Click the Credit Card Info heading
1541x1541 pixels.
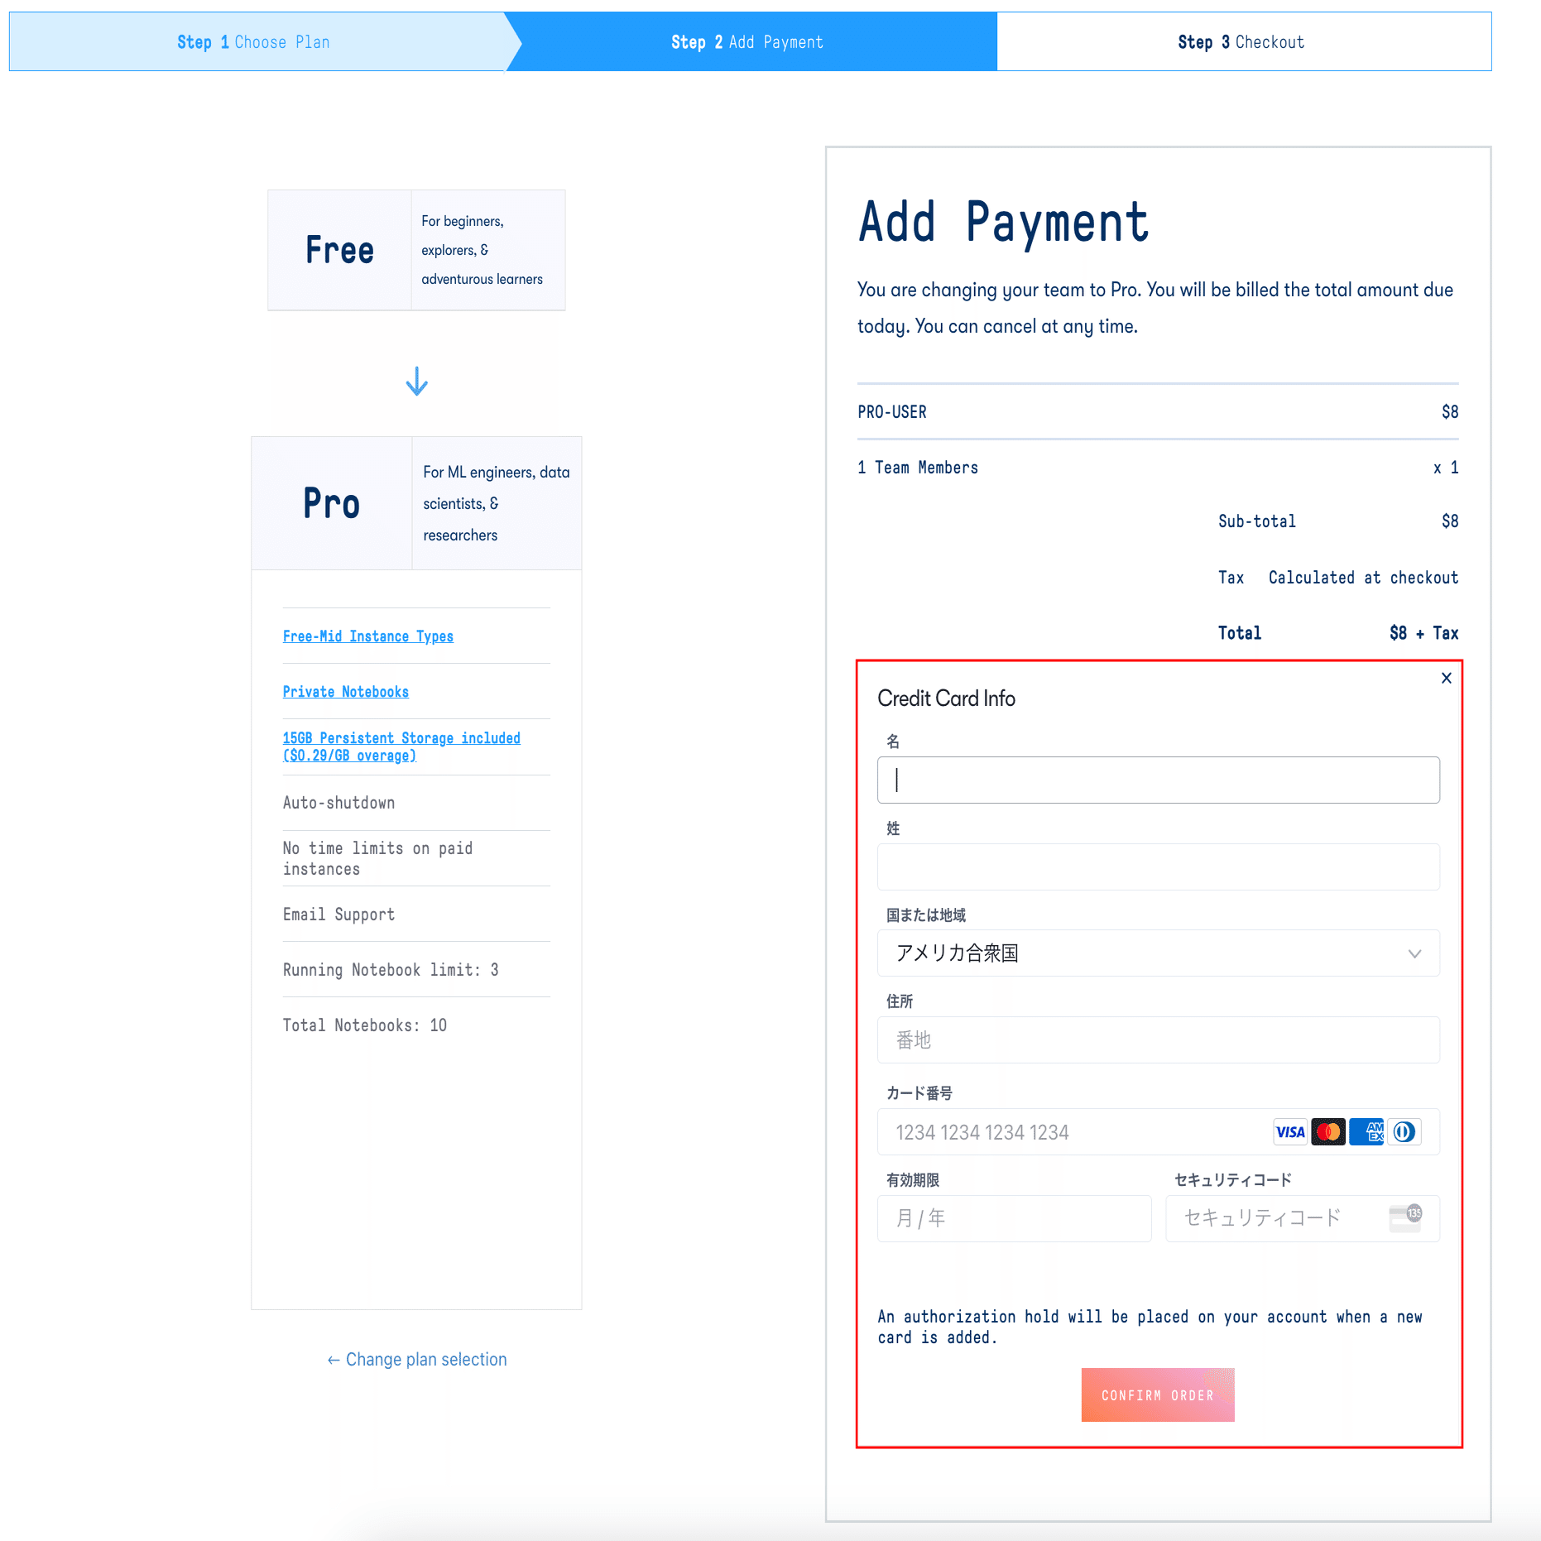pos(946,698)
